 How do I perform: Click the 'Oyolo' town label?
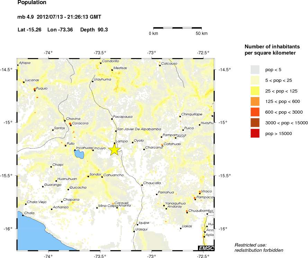(139, 141)
